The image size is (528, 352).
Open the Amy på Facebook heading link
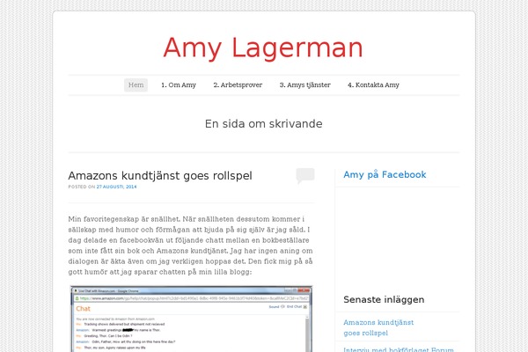[385, 174]
